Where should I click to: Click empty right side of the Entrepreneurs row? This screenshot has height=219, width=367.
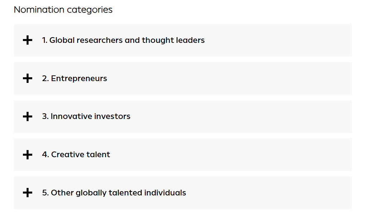257,79
